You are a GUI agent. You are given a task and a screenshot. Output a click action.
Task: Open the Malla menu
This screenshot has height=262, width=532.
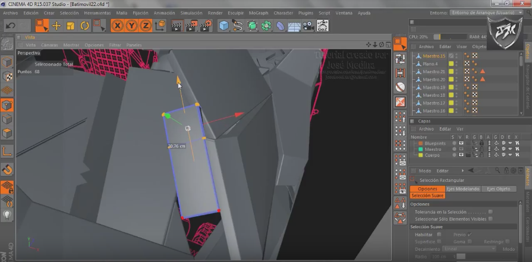tap(122, 13)
